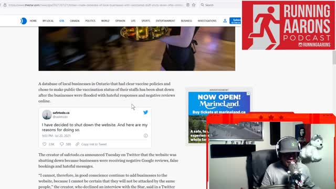The width and height of the screenshot is (336, 189).
Task: Go to the OPINION section
Action: [x=120, y=21]
